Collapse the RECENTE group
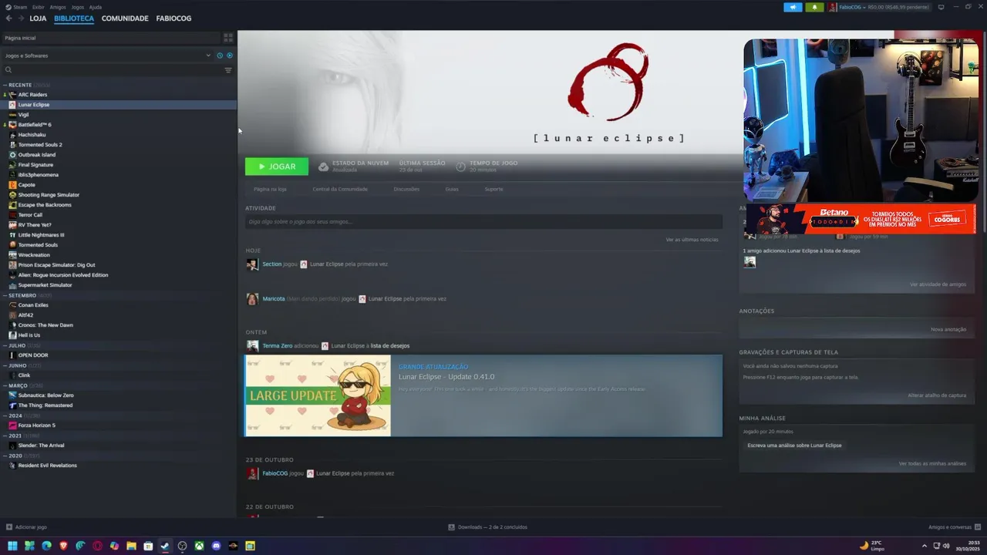The width and height of the screenshot is (987, 555). coord(5,85)
